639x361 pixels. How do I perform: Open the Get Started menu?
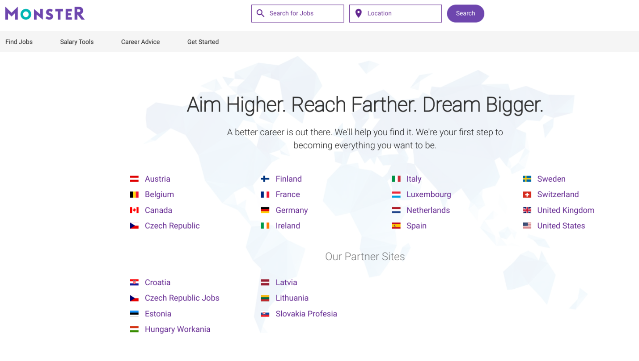[203, 41]
